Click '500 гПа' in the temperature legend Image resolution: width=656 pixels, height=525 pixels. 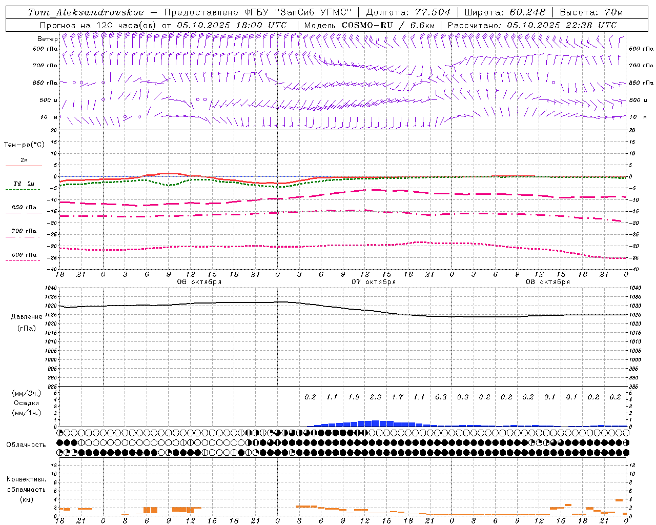tap(24, 255)
